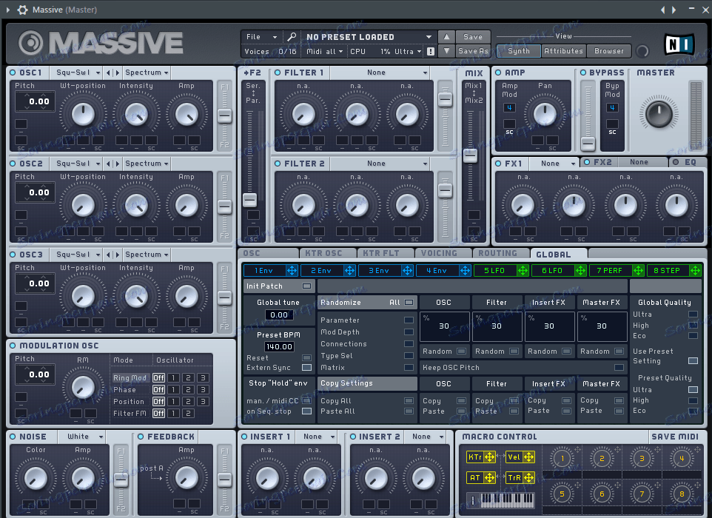Open the File dropdown menu
The image size is (712, 518).
point(261,37)
